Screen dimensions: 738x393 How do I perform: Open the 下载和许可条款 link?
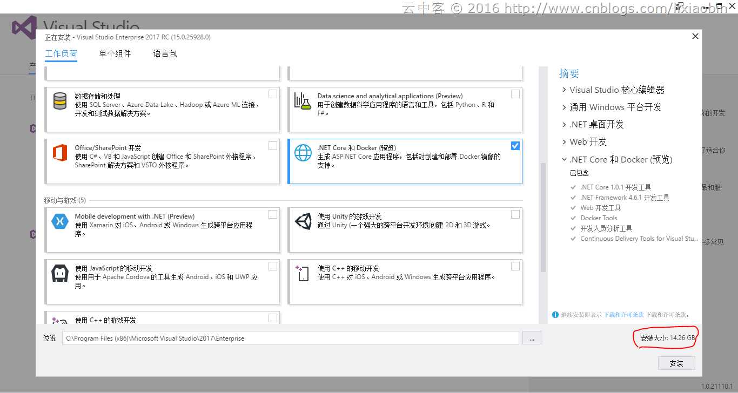[x=624, y=315]
